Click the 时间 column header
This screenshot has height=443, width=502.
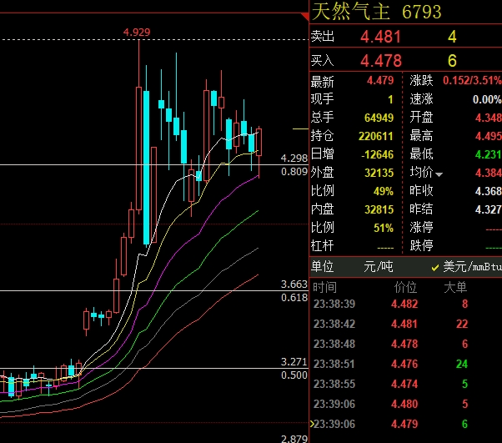pos(324,287)
